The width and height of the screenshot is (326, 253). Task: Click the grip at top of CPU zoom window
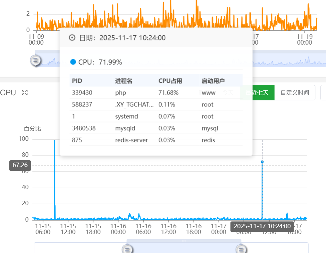[x=184, y=240]
